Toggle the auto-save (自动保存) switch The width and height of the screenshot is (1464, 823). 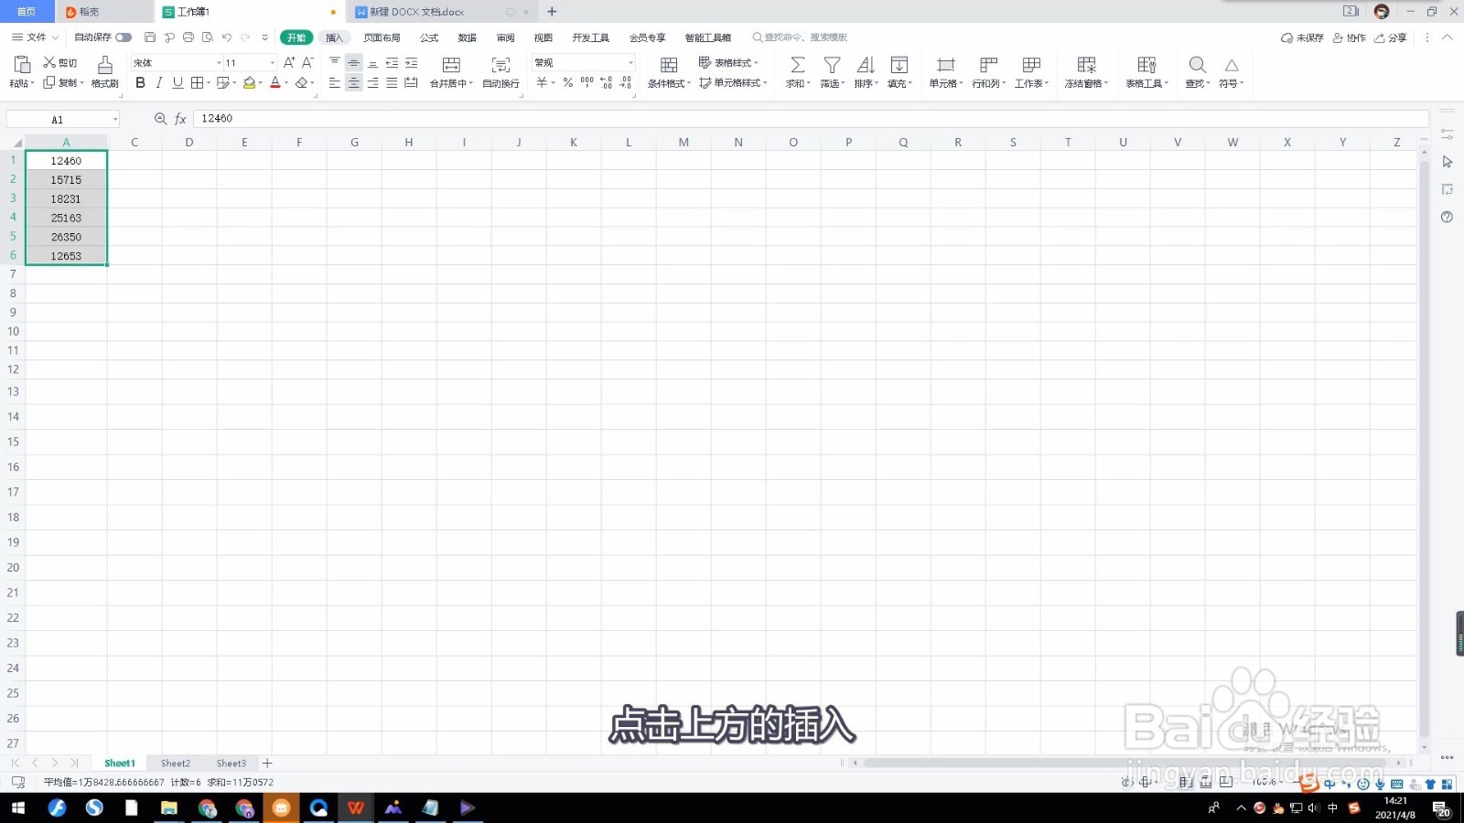[124, 37]
